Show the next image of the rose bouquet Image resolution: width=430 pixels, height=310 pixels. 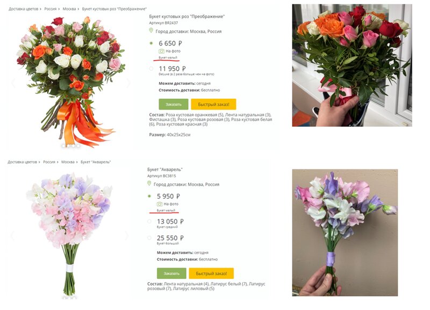128,83
